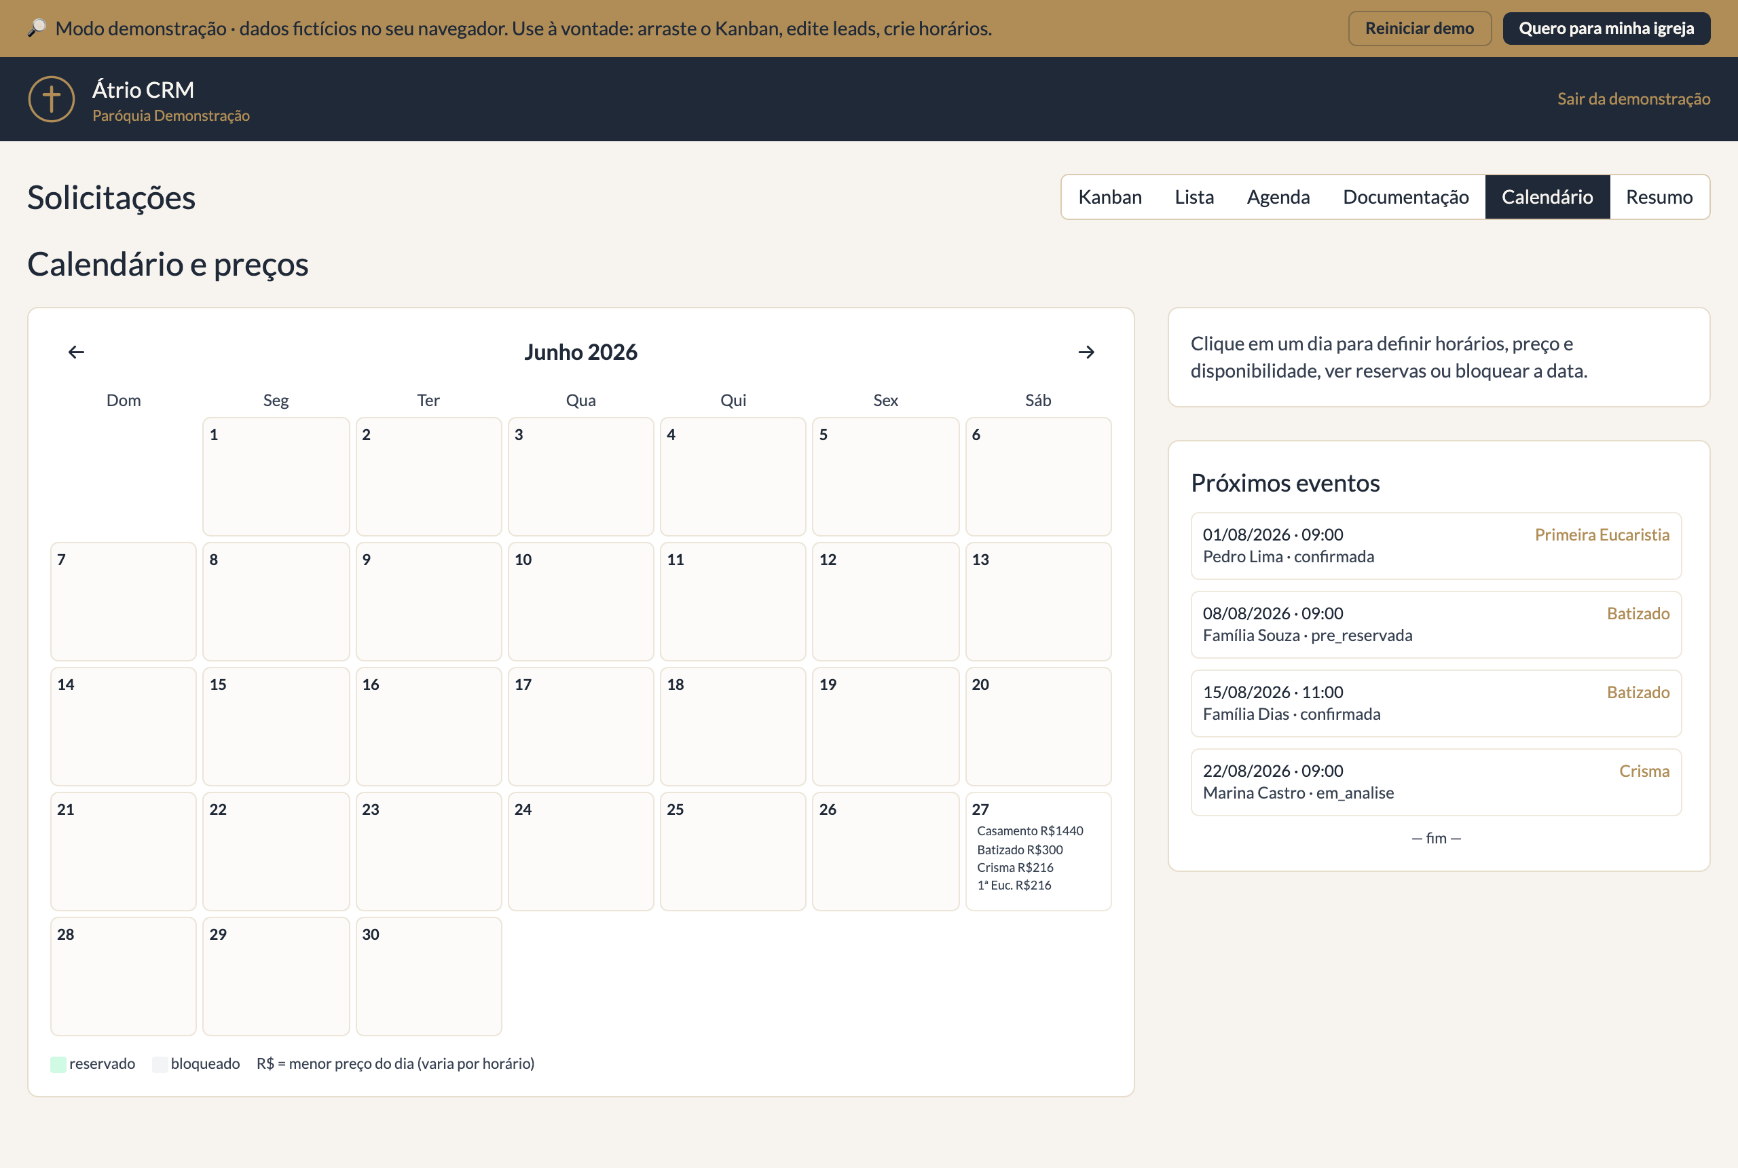The width and height of the screenshot is (1738, 1168).
Task: Select the Calendário tab
Action: pyautogui.click(x=1547, y=197)
